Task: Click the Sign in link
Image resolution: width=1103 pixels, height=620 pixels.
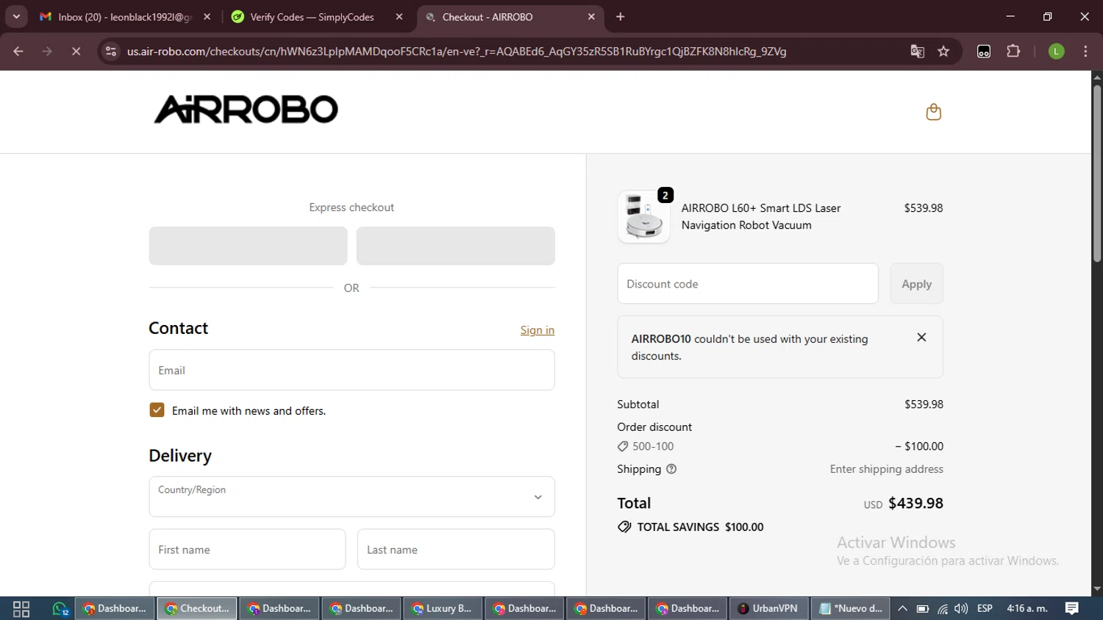Action: pyautogui.click(x=538, y=330)
